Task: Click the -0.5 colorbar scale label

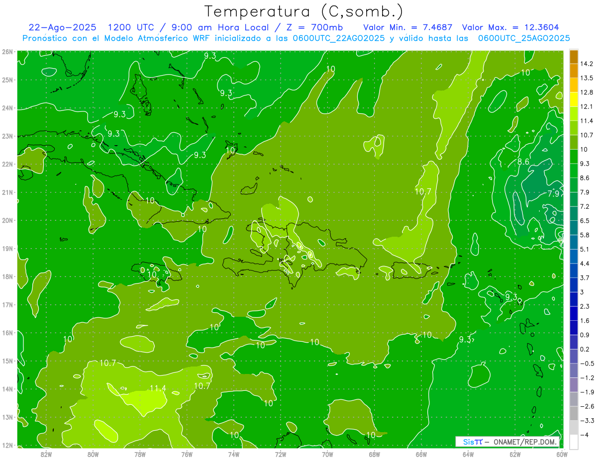Action: (587, 364)
